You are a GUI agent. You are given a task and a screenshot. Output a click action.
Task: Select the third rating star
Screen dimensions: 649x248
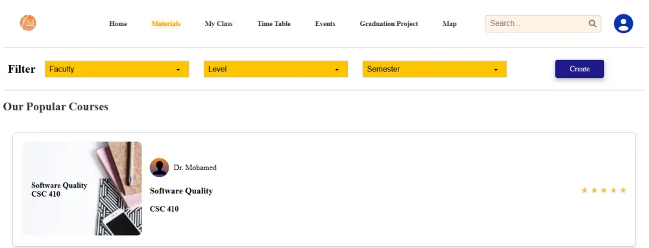pyautogui.click(x=604, y=190)
